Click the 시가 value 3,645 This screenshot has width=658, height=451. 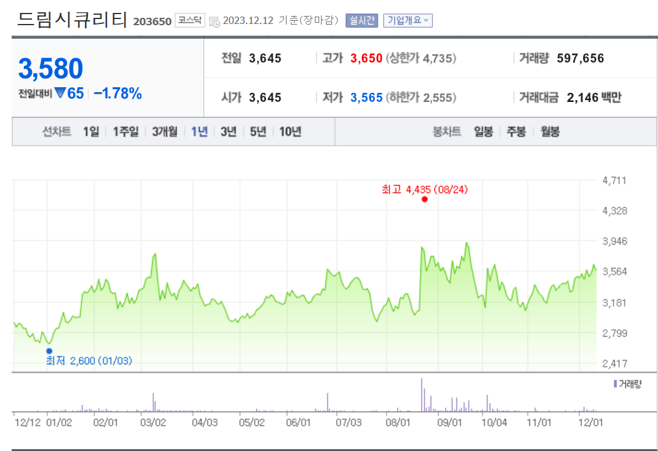pos(265,98)
